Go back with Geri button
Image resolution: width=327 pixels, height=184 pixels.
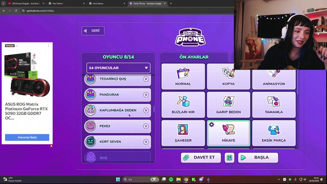[x=93, y=31]
